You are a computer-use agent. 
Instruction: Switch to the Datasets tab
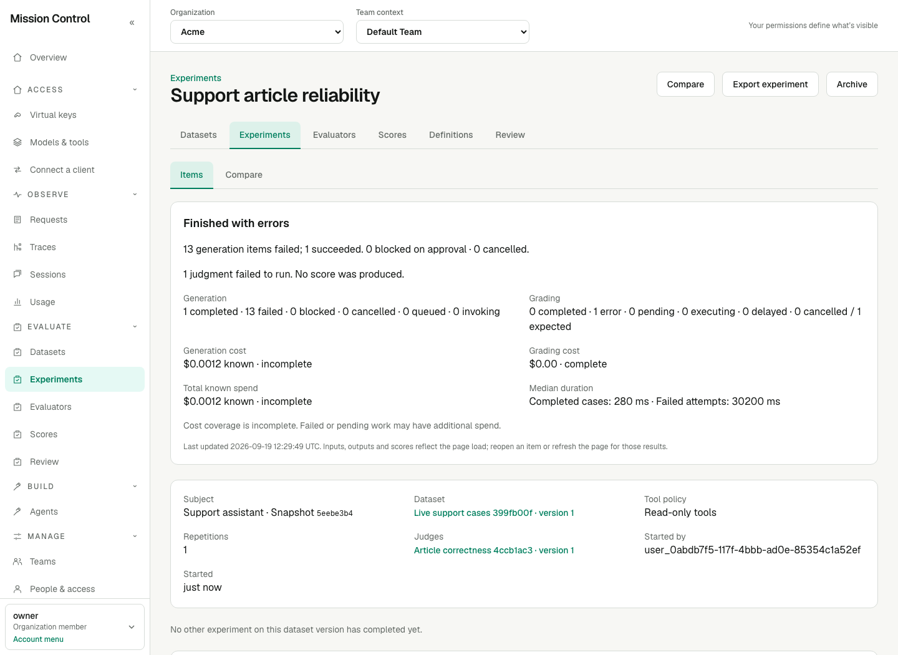(x=198, y=135)
